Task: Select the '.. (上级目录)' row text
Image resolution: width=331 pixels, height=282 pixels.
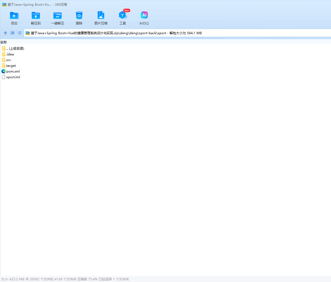Action: (x=15, y=49)
